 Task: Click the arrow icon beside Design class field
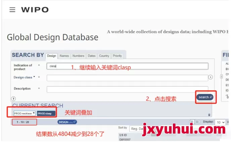coord(211,77)
